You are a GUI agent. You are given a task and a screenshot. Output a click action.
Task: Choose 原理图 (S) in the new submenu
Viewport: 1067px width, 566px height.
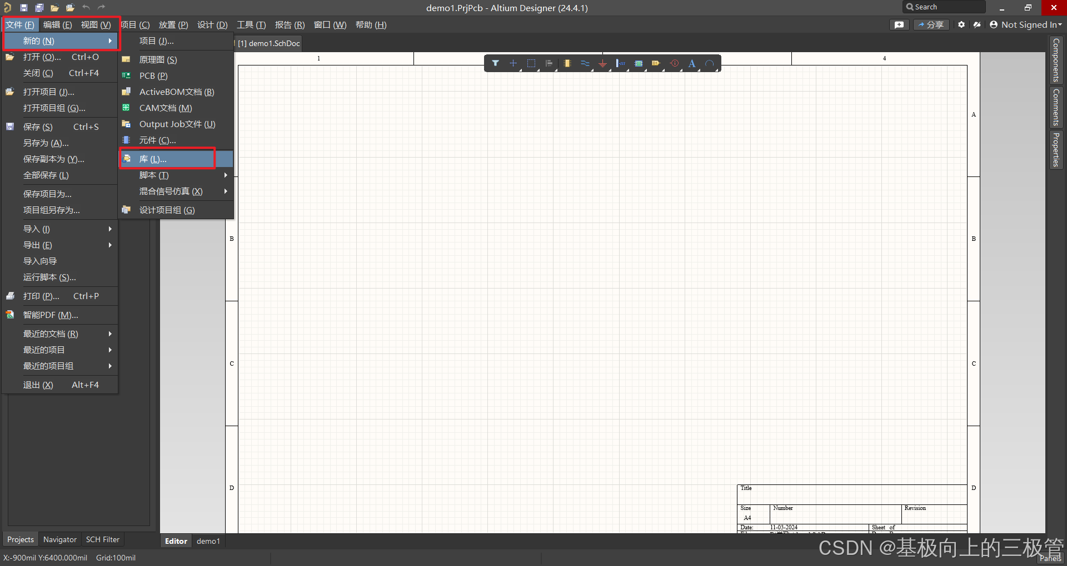pos(177,59)
